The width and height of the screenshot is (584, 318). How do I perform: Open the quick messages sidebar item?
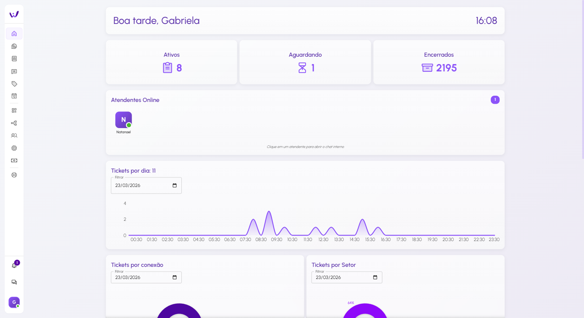[14, 71]
